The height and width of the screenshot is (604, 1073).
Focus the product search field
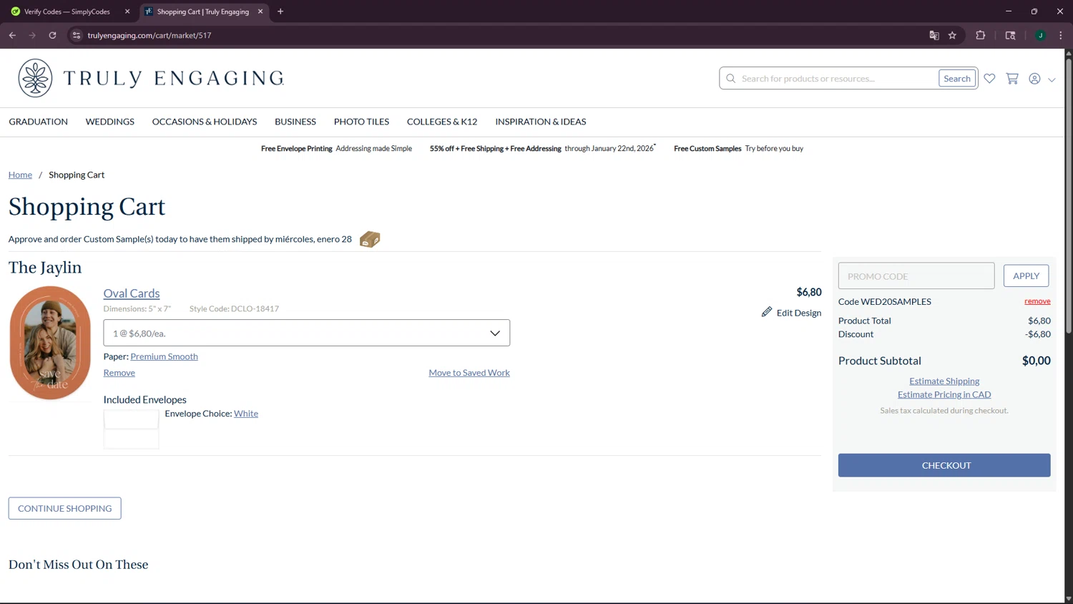point(837,79)
